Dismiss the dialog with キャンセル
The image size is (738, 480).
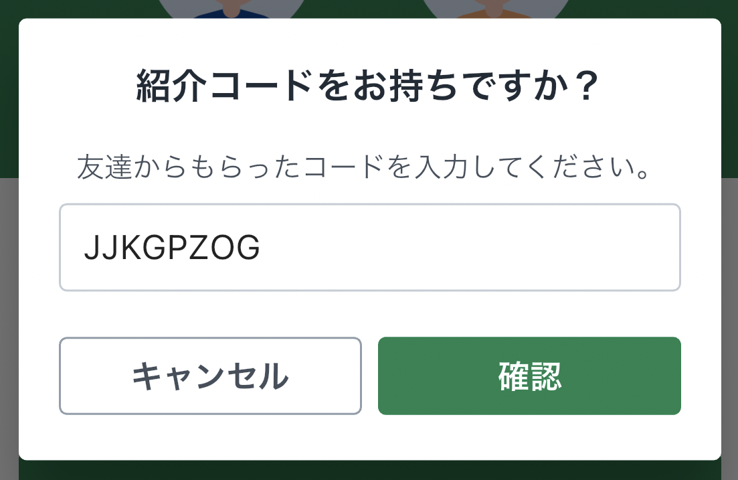point(210,376)
